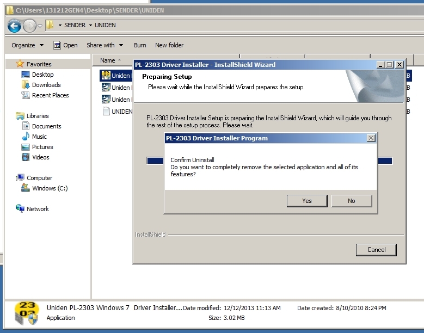The width and height of the screenshot is (424, 333).
Task: Click Yes to confirm uninstall
Action: [x=307, y=201]
